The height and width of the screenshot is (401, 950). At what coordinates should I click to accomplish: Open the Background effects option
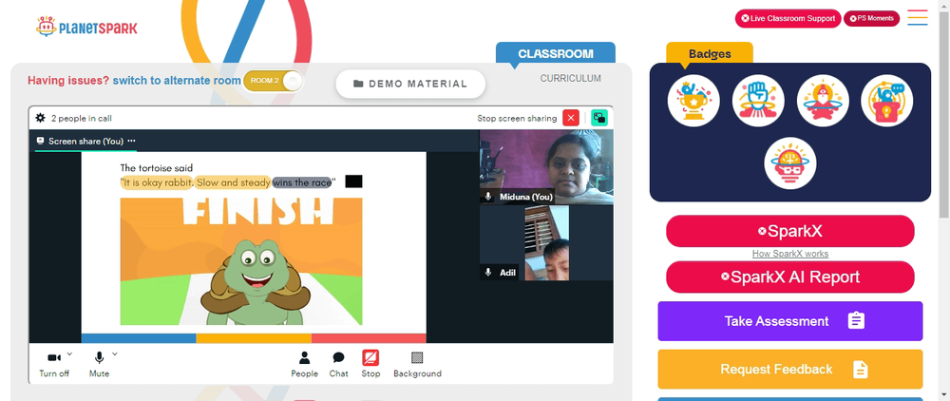click(x=417, y=364)
